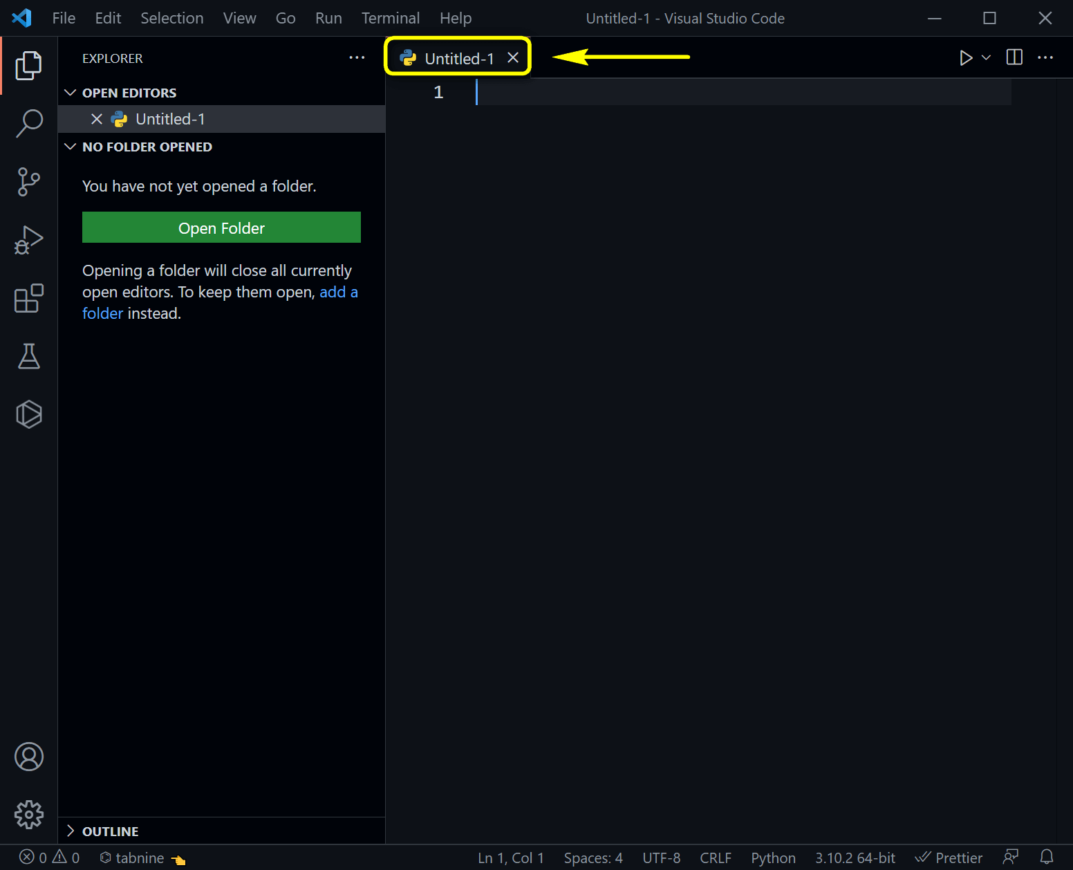Change indentation via Spaces: 4
The image size is (1073, 870).
593,858
